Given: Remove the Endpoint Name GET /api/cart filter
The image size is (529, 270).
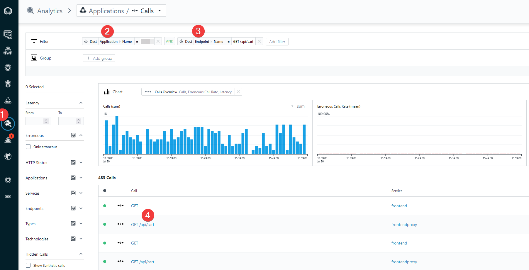Looking at the screenshot, I should [x=259, y=41].
